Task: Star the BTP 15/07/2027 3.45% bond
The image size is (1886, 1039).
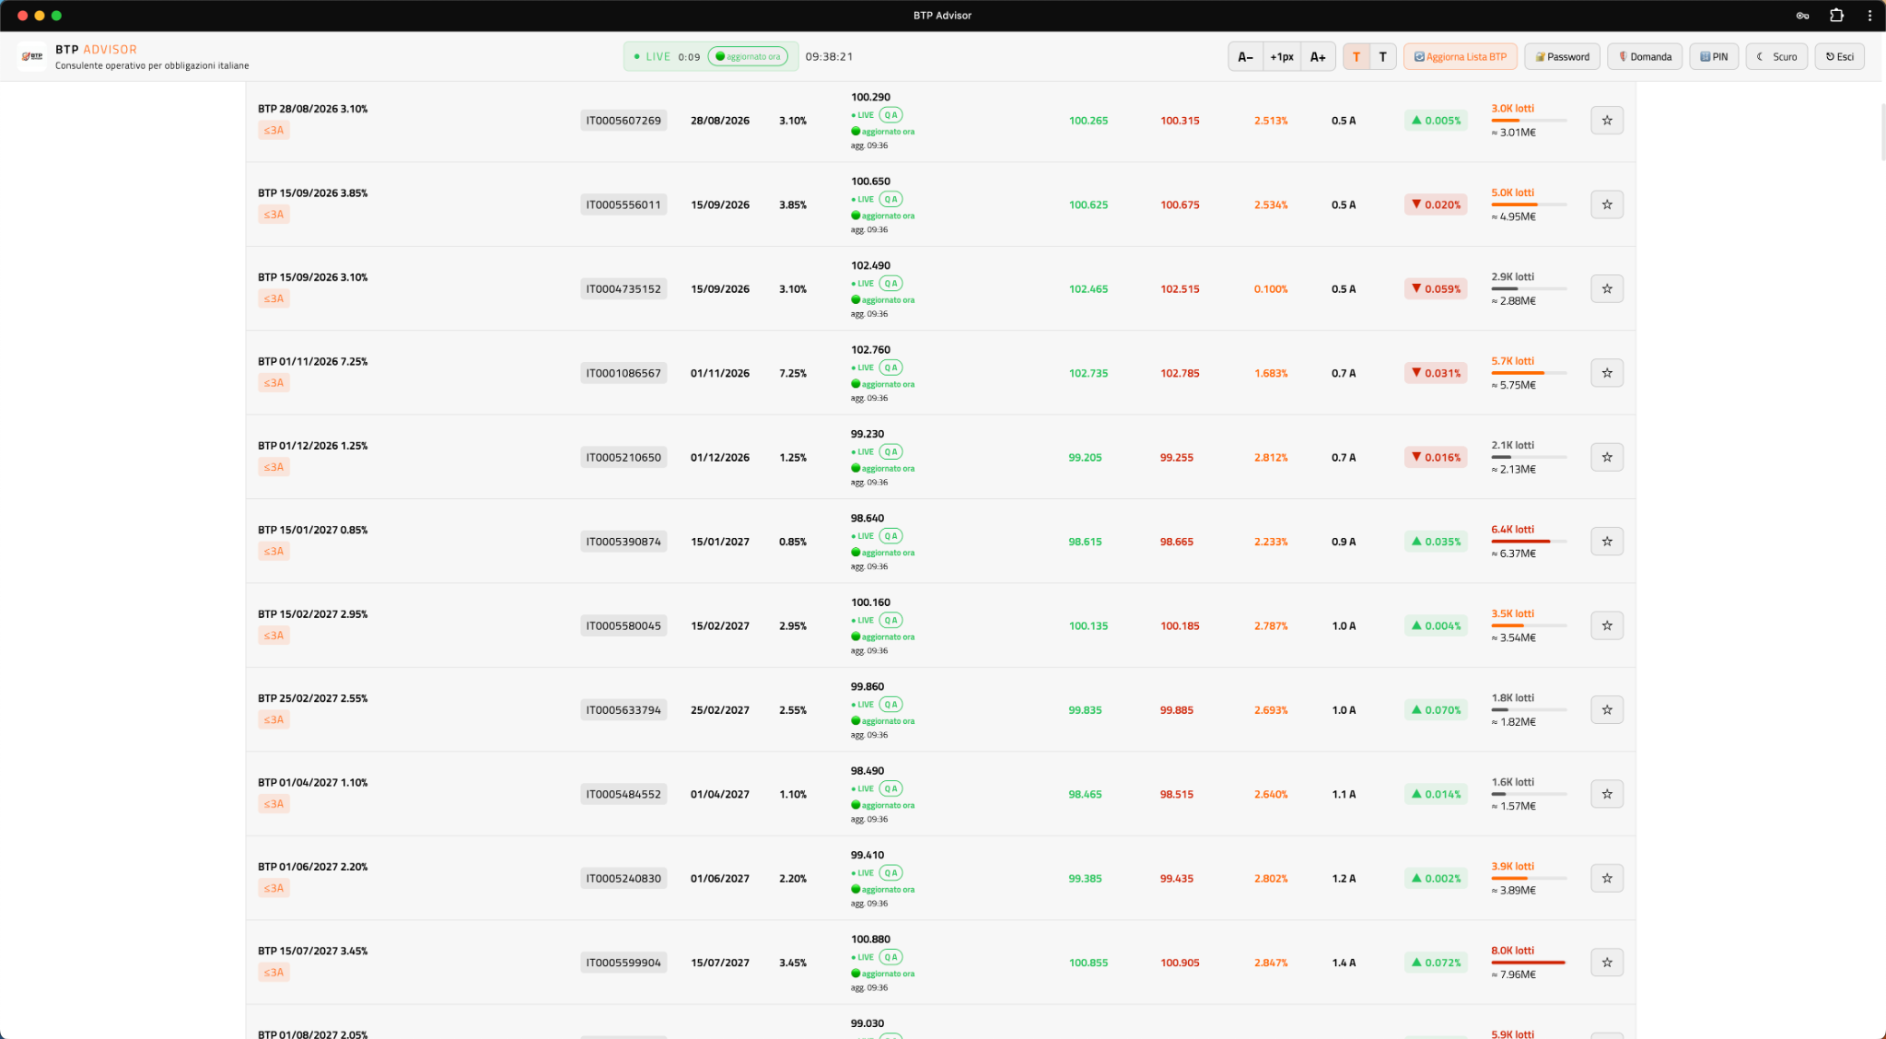Action: (x=1607, y=962)
